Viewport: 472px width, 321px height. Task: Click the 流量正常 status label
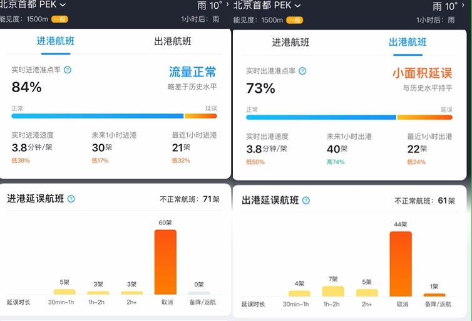tap(193, 72)
